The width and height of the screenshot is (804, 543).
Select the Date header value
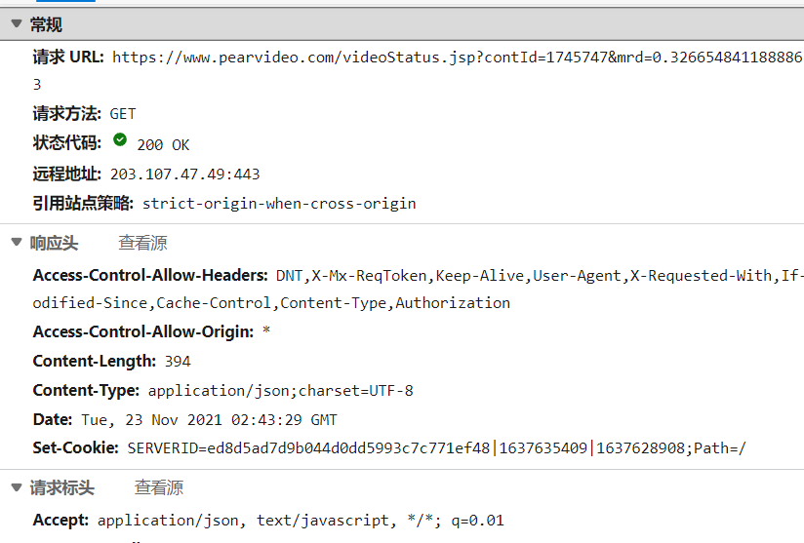[x=209, y=420]
